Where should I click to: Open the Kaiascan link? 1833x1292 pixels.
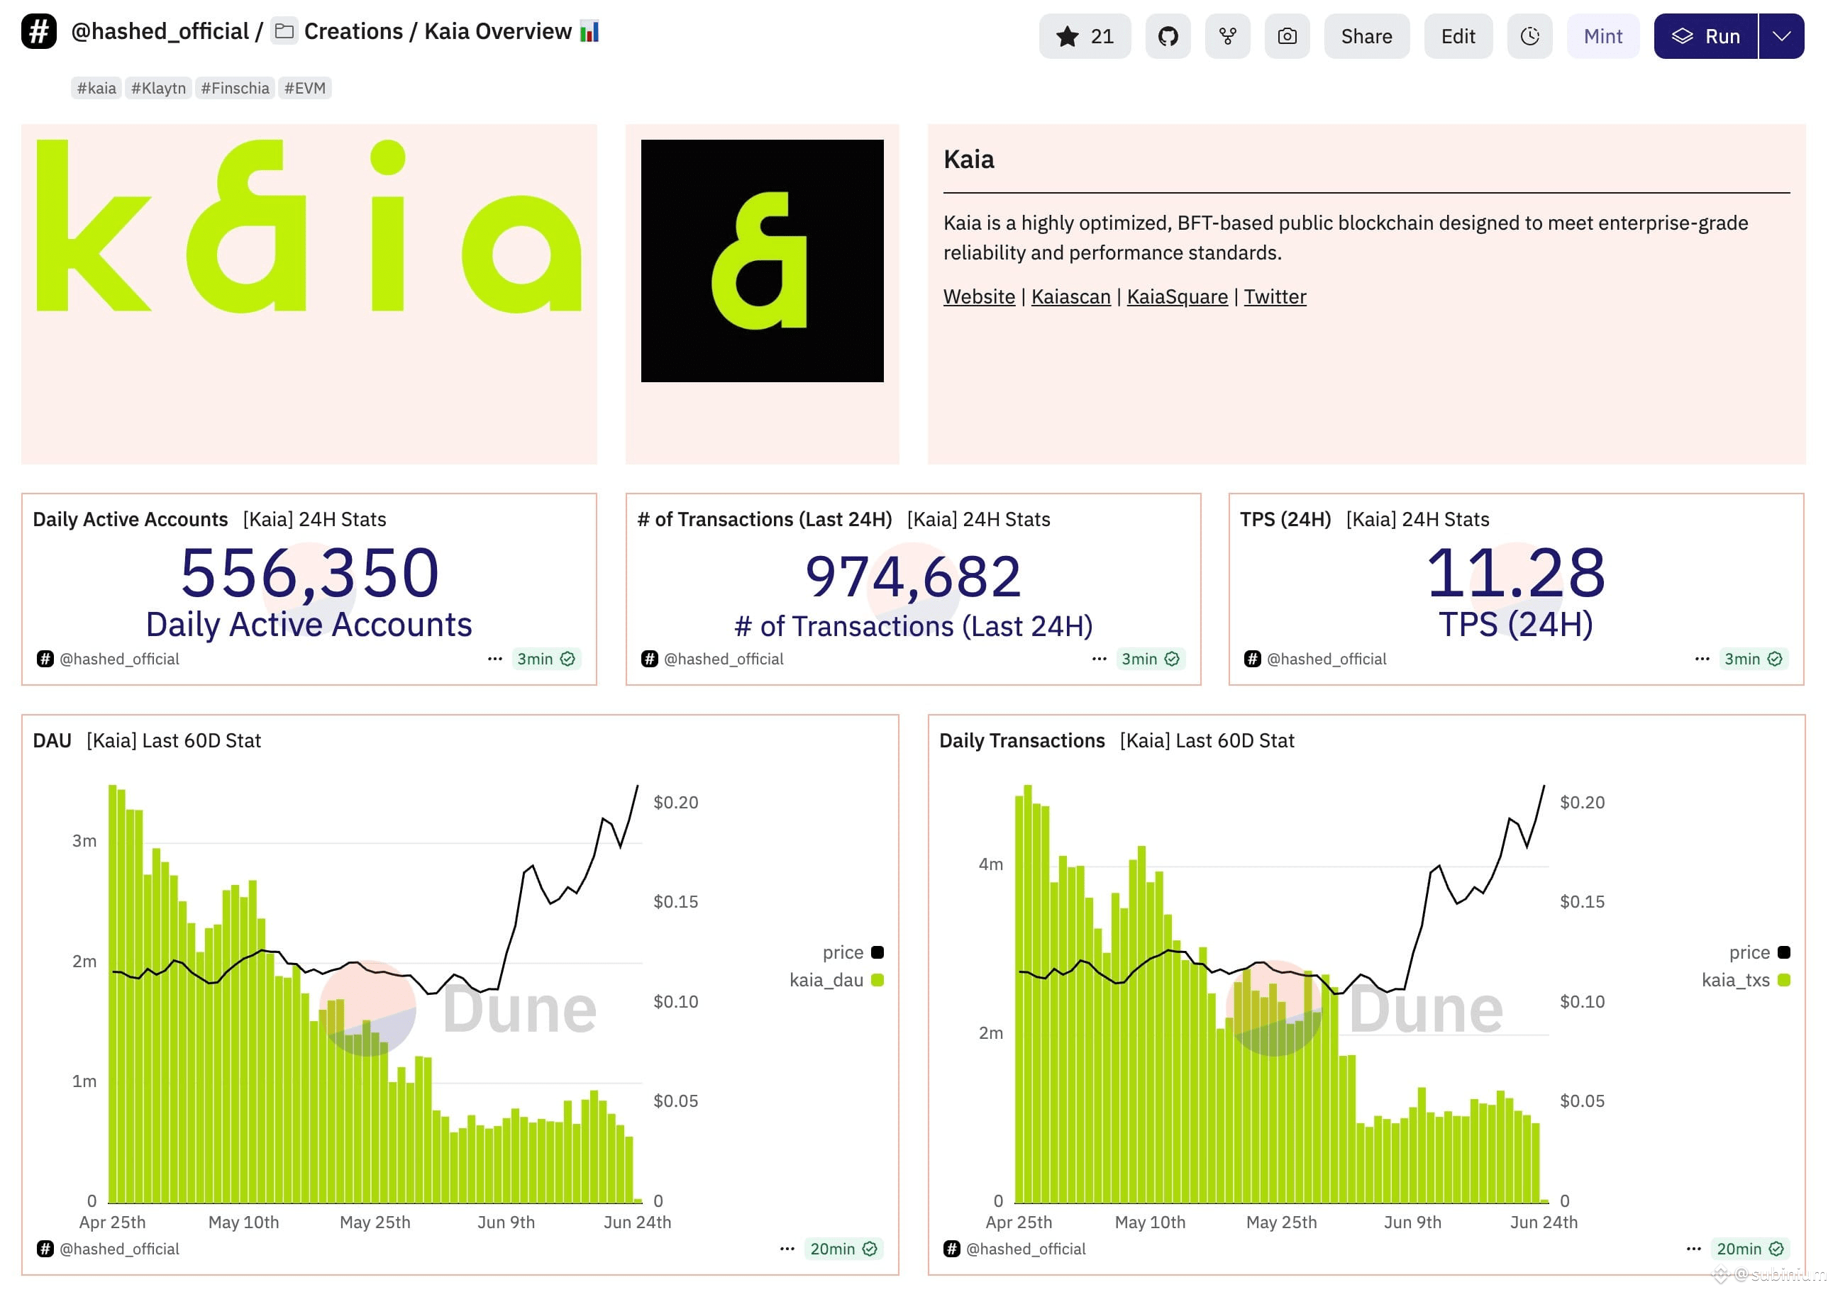point(1071,297)
